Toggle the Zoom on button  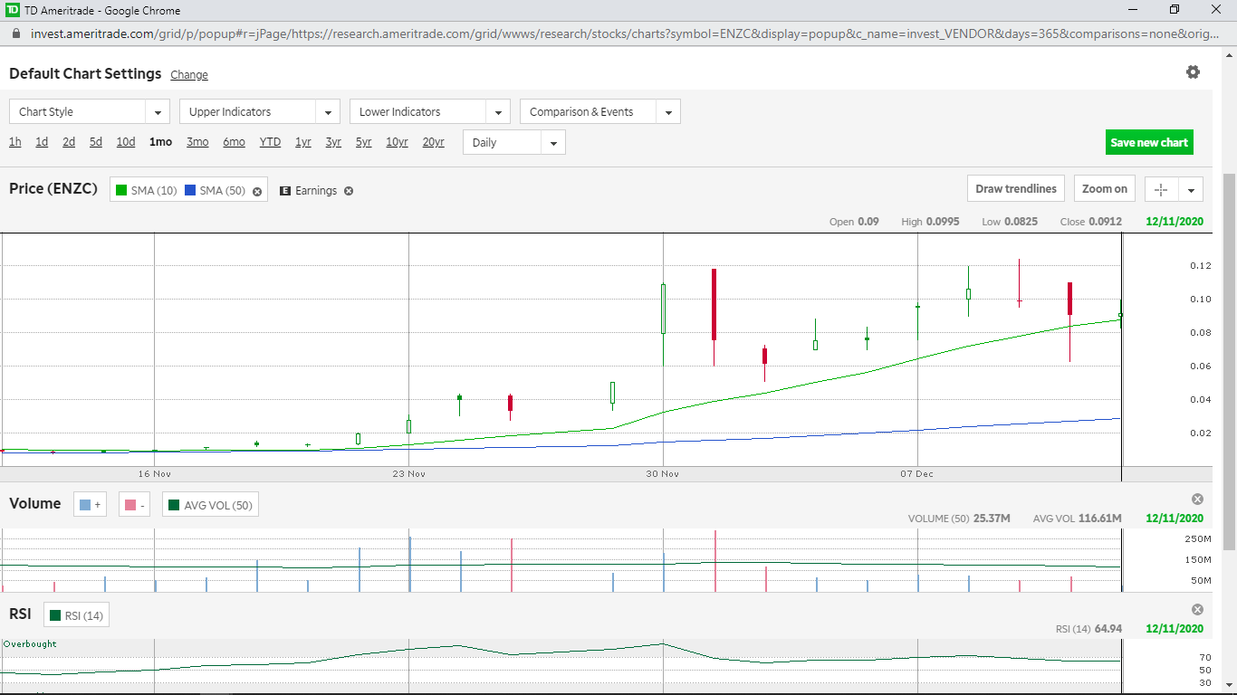point(1104,189)
